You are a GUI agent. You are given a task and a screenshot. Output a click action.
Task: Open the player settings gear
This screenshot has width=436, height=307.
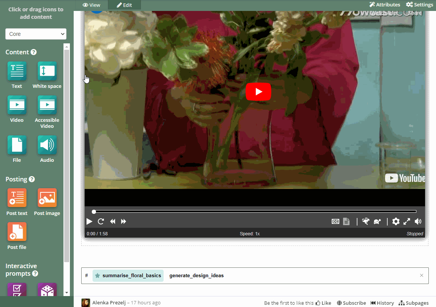pos(396,221)
